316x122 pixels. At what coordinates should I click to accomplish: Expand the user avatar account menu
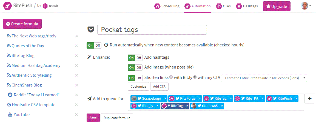[306, 6]
